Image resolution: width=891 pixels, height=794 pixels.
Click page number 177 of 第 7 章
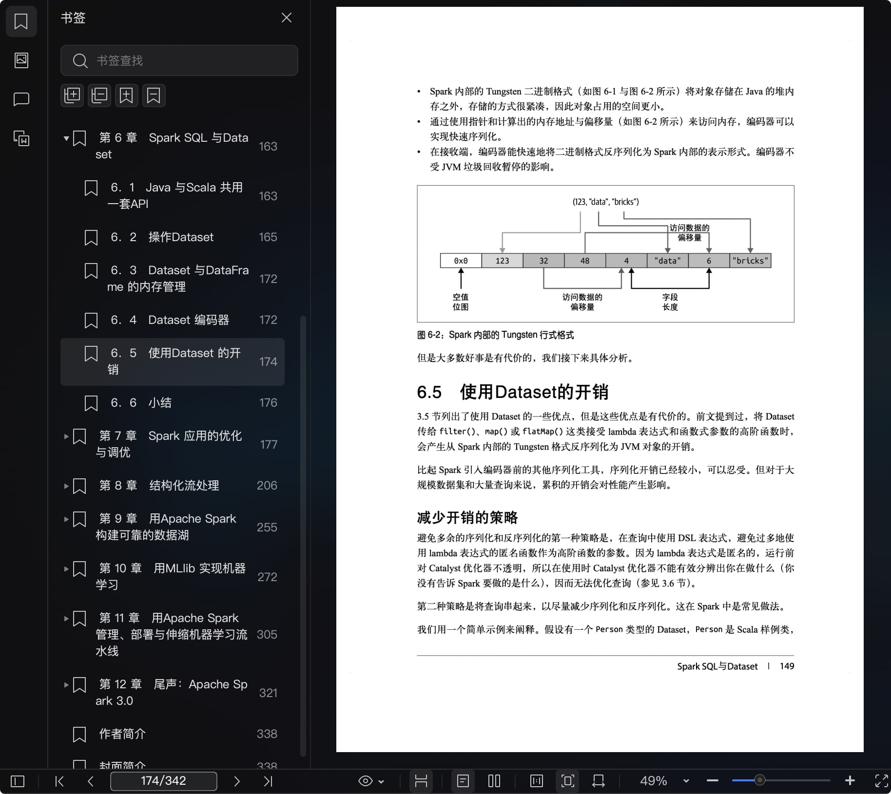pos(269,445)
